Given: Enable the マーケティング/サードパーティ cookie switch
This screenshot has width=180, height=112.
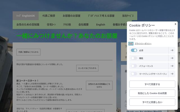Looking at the screenshot, I should pos(134,74).
